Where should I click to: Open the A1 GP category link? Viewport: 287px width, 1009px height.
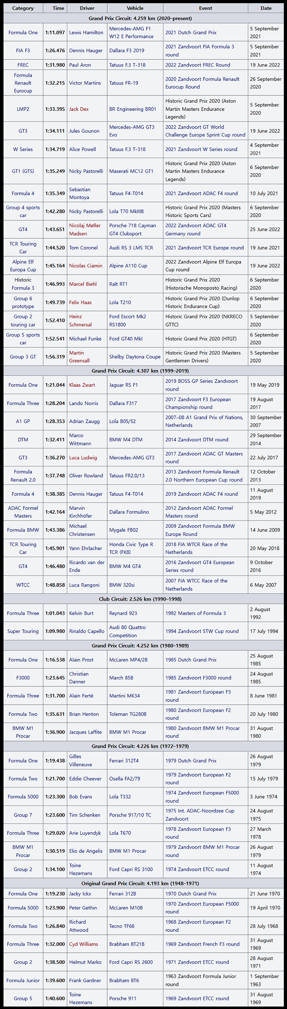[23, 422]
